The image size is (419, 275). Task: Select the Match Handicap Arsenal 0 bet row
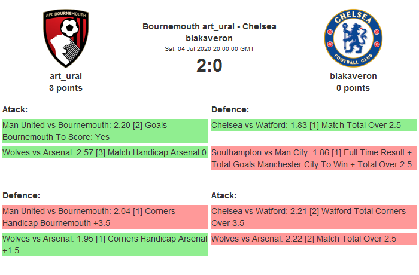tap(105, 152)
